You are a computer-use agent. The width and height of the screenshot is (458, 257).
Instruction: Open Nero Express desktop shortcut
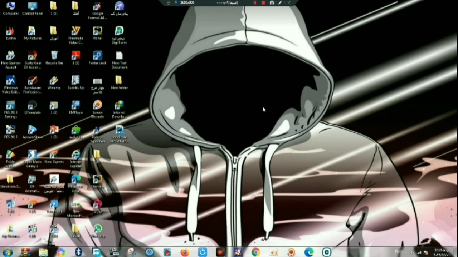(54, 155)
